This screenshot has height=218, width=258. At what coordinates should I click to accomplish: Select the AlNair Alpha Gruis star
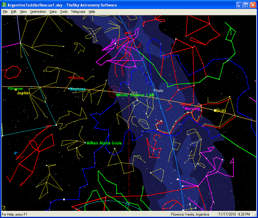[x=85, y=143]
